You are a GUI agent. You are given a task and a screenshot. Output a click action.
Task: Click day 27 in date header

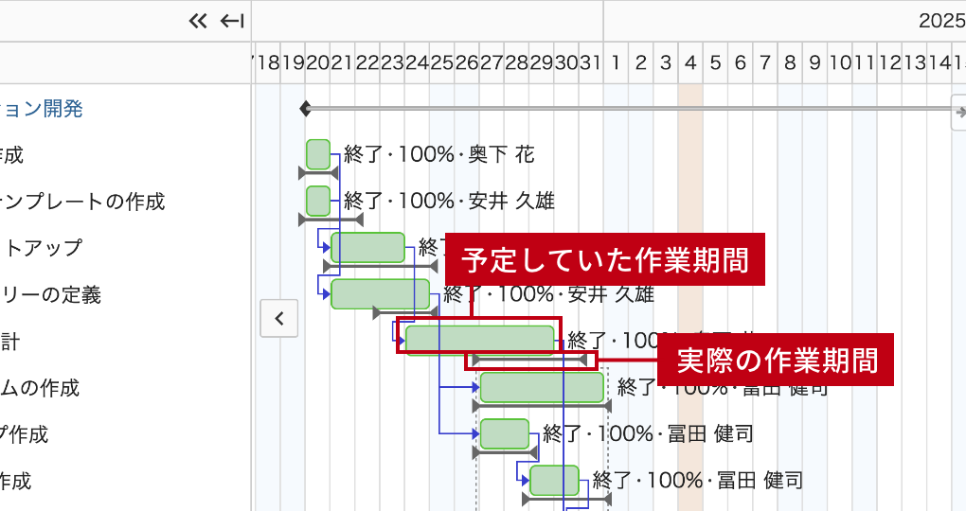coord(492,62)
